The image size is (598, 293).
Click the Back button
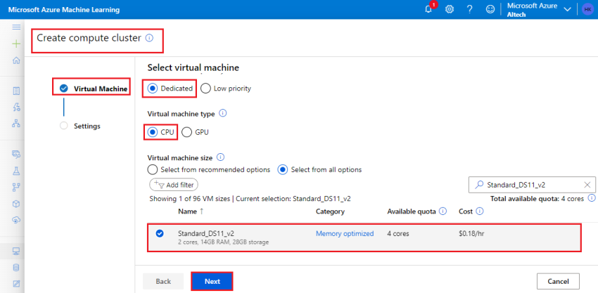[x=163, y=282]
